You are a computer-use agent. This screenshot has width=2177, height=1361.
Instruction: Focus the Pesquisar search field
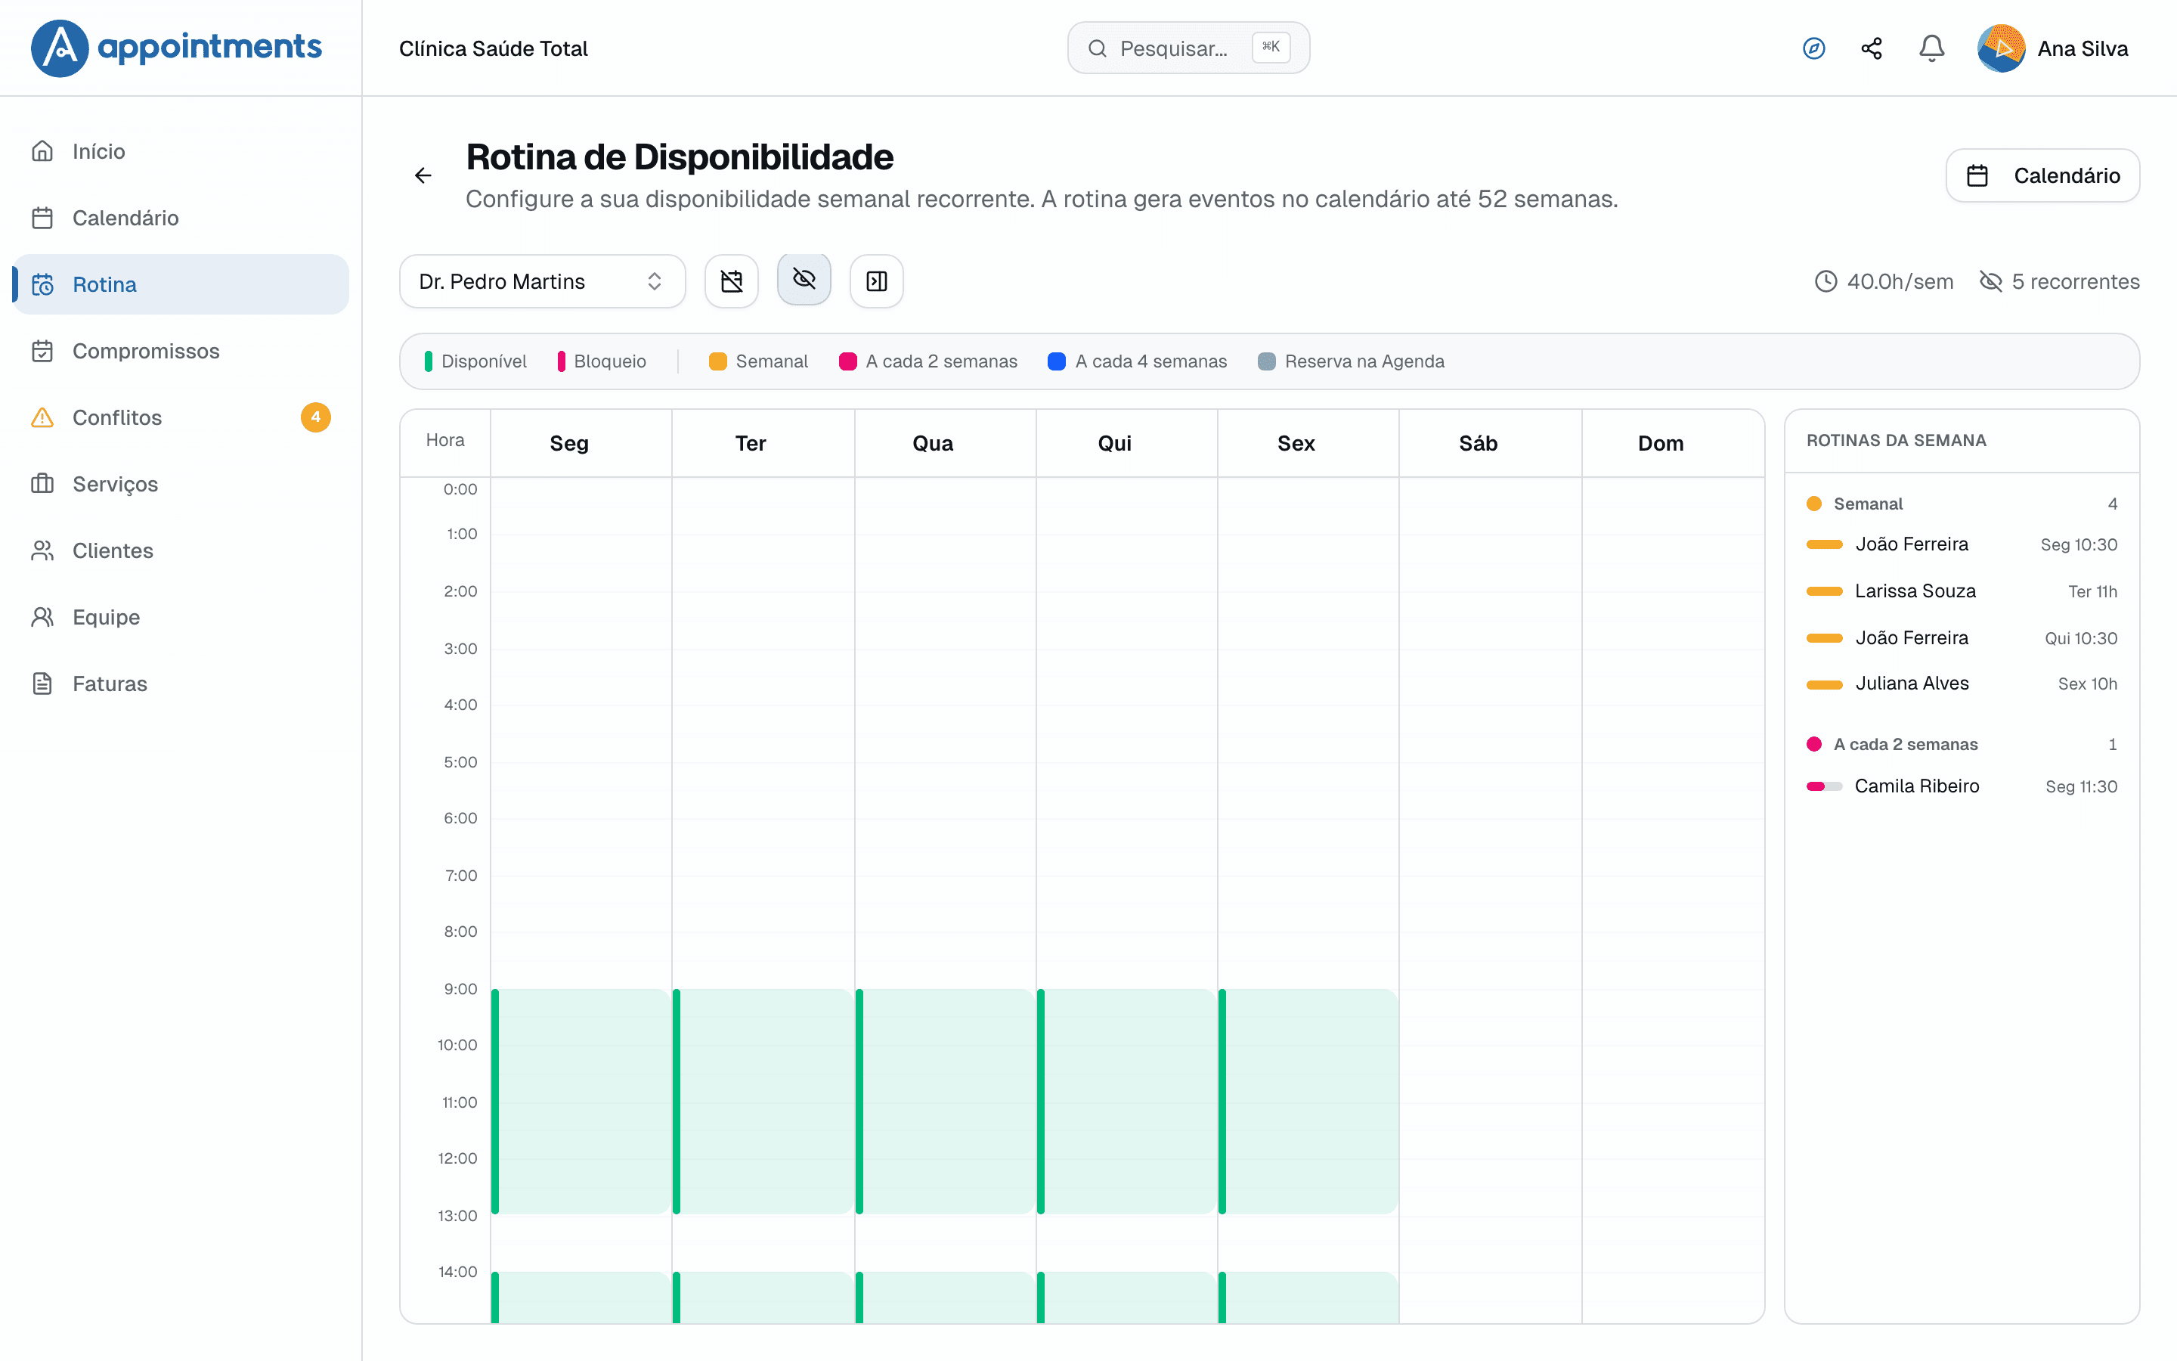point(1188,48)
